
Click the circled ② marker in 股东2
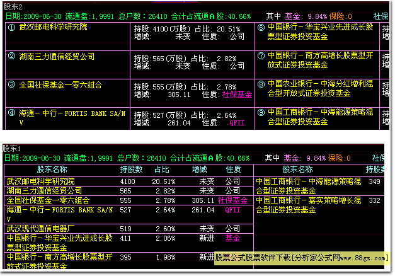tap(11, 56)
